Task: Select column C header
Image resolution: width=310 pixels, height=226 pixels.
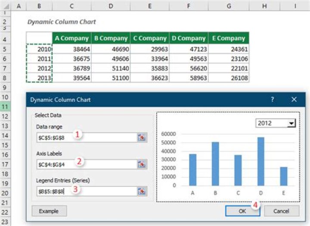Action: 71,6
